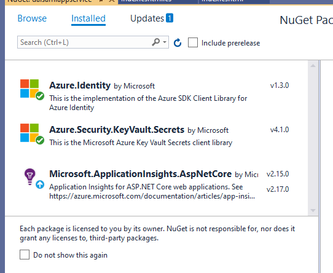
Task: Click the scroll down arrow of package list
Action: click(313, 210)
